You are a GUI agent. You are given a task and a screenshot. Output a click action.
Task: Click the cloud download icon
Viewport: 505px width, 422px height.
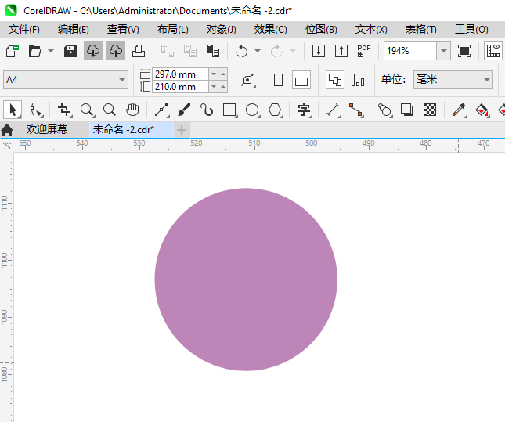(x=93, y=51)
